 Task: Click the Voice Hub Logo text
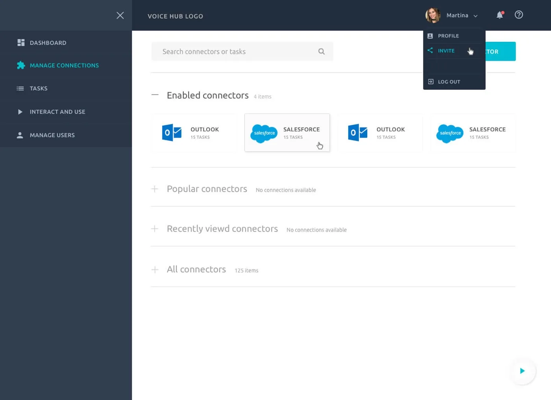[x=175, y=16]
